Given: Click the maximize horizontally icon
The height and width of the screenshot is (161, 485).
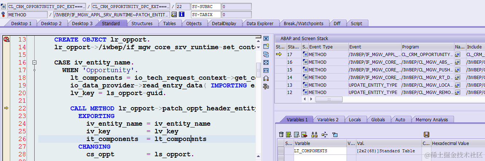Looking at the screenshot, I should coord(266,70).
